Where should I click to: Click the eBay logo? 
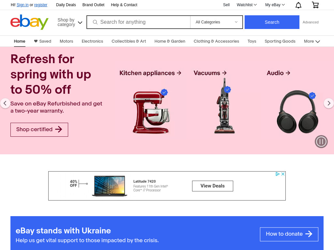pos(29,22)
